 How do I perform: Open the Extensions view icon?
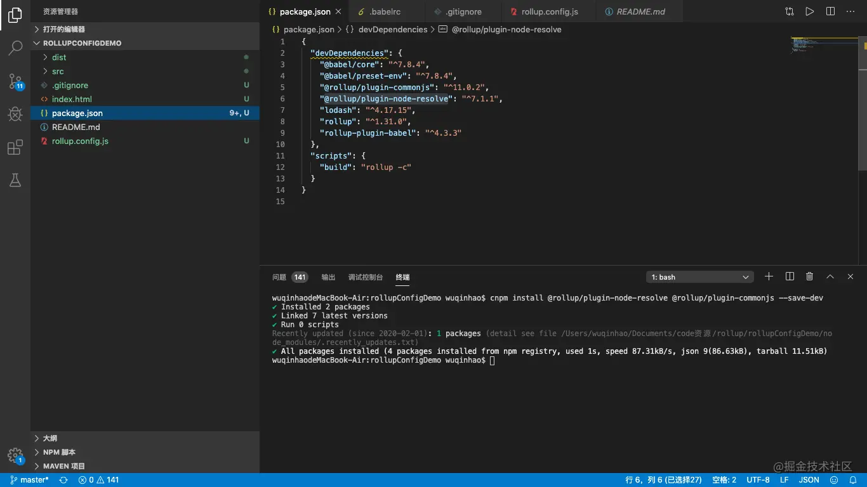point(15,148)
